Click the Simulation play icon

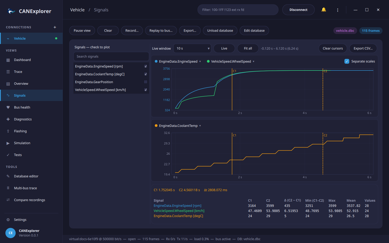pyautogui.click(x=8, y=143)
